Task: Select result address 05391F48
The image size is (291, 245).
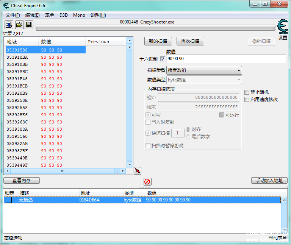Action: tap(17, 79)
